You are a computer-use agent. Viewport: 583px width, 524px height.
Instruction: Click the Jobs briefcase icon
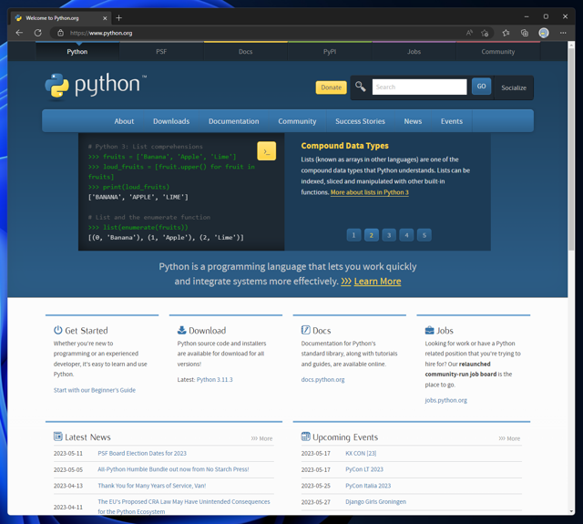point(429,330)
